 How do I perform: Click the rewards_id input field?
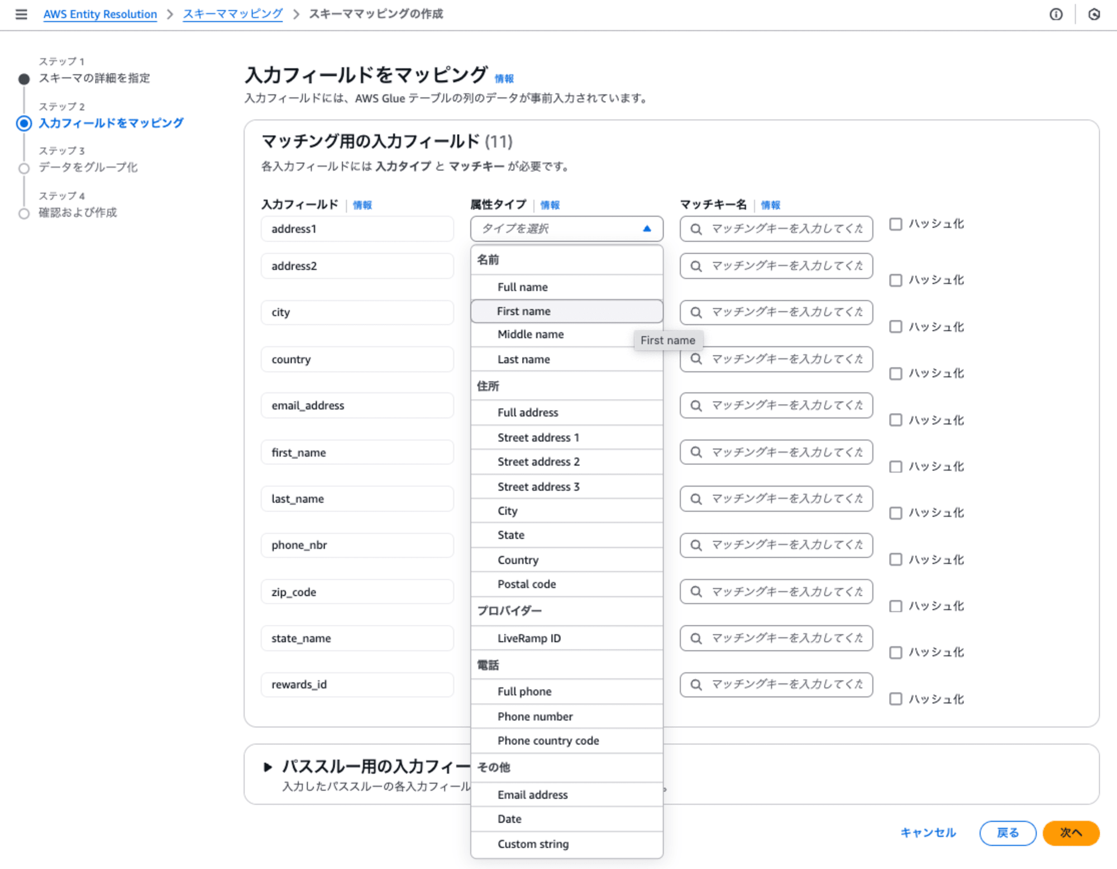pyautogui.click(x=357, y=685)
